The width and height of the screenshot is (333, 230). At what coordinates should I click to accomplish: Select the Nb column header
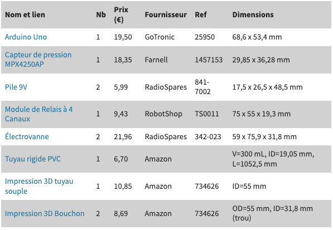pyautogui.click(x=101, y=14)
